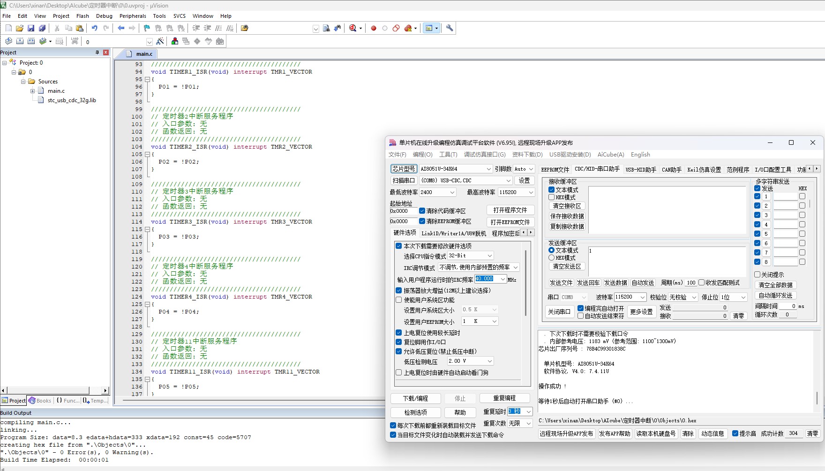Switch to the Books tab at panel bottom
This screenshot has height=471, width=825.
tap(40, 401)
